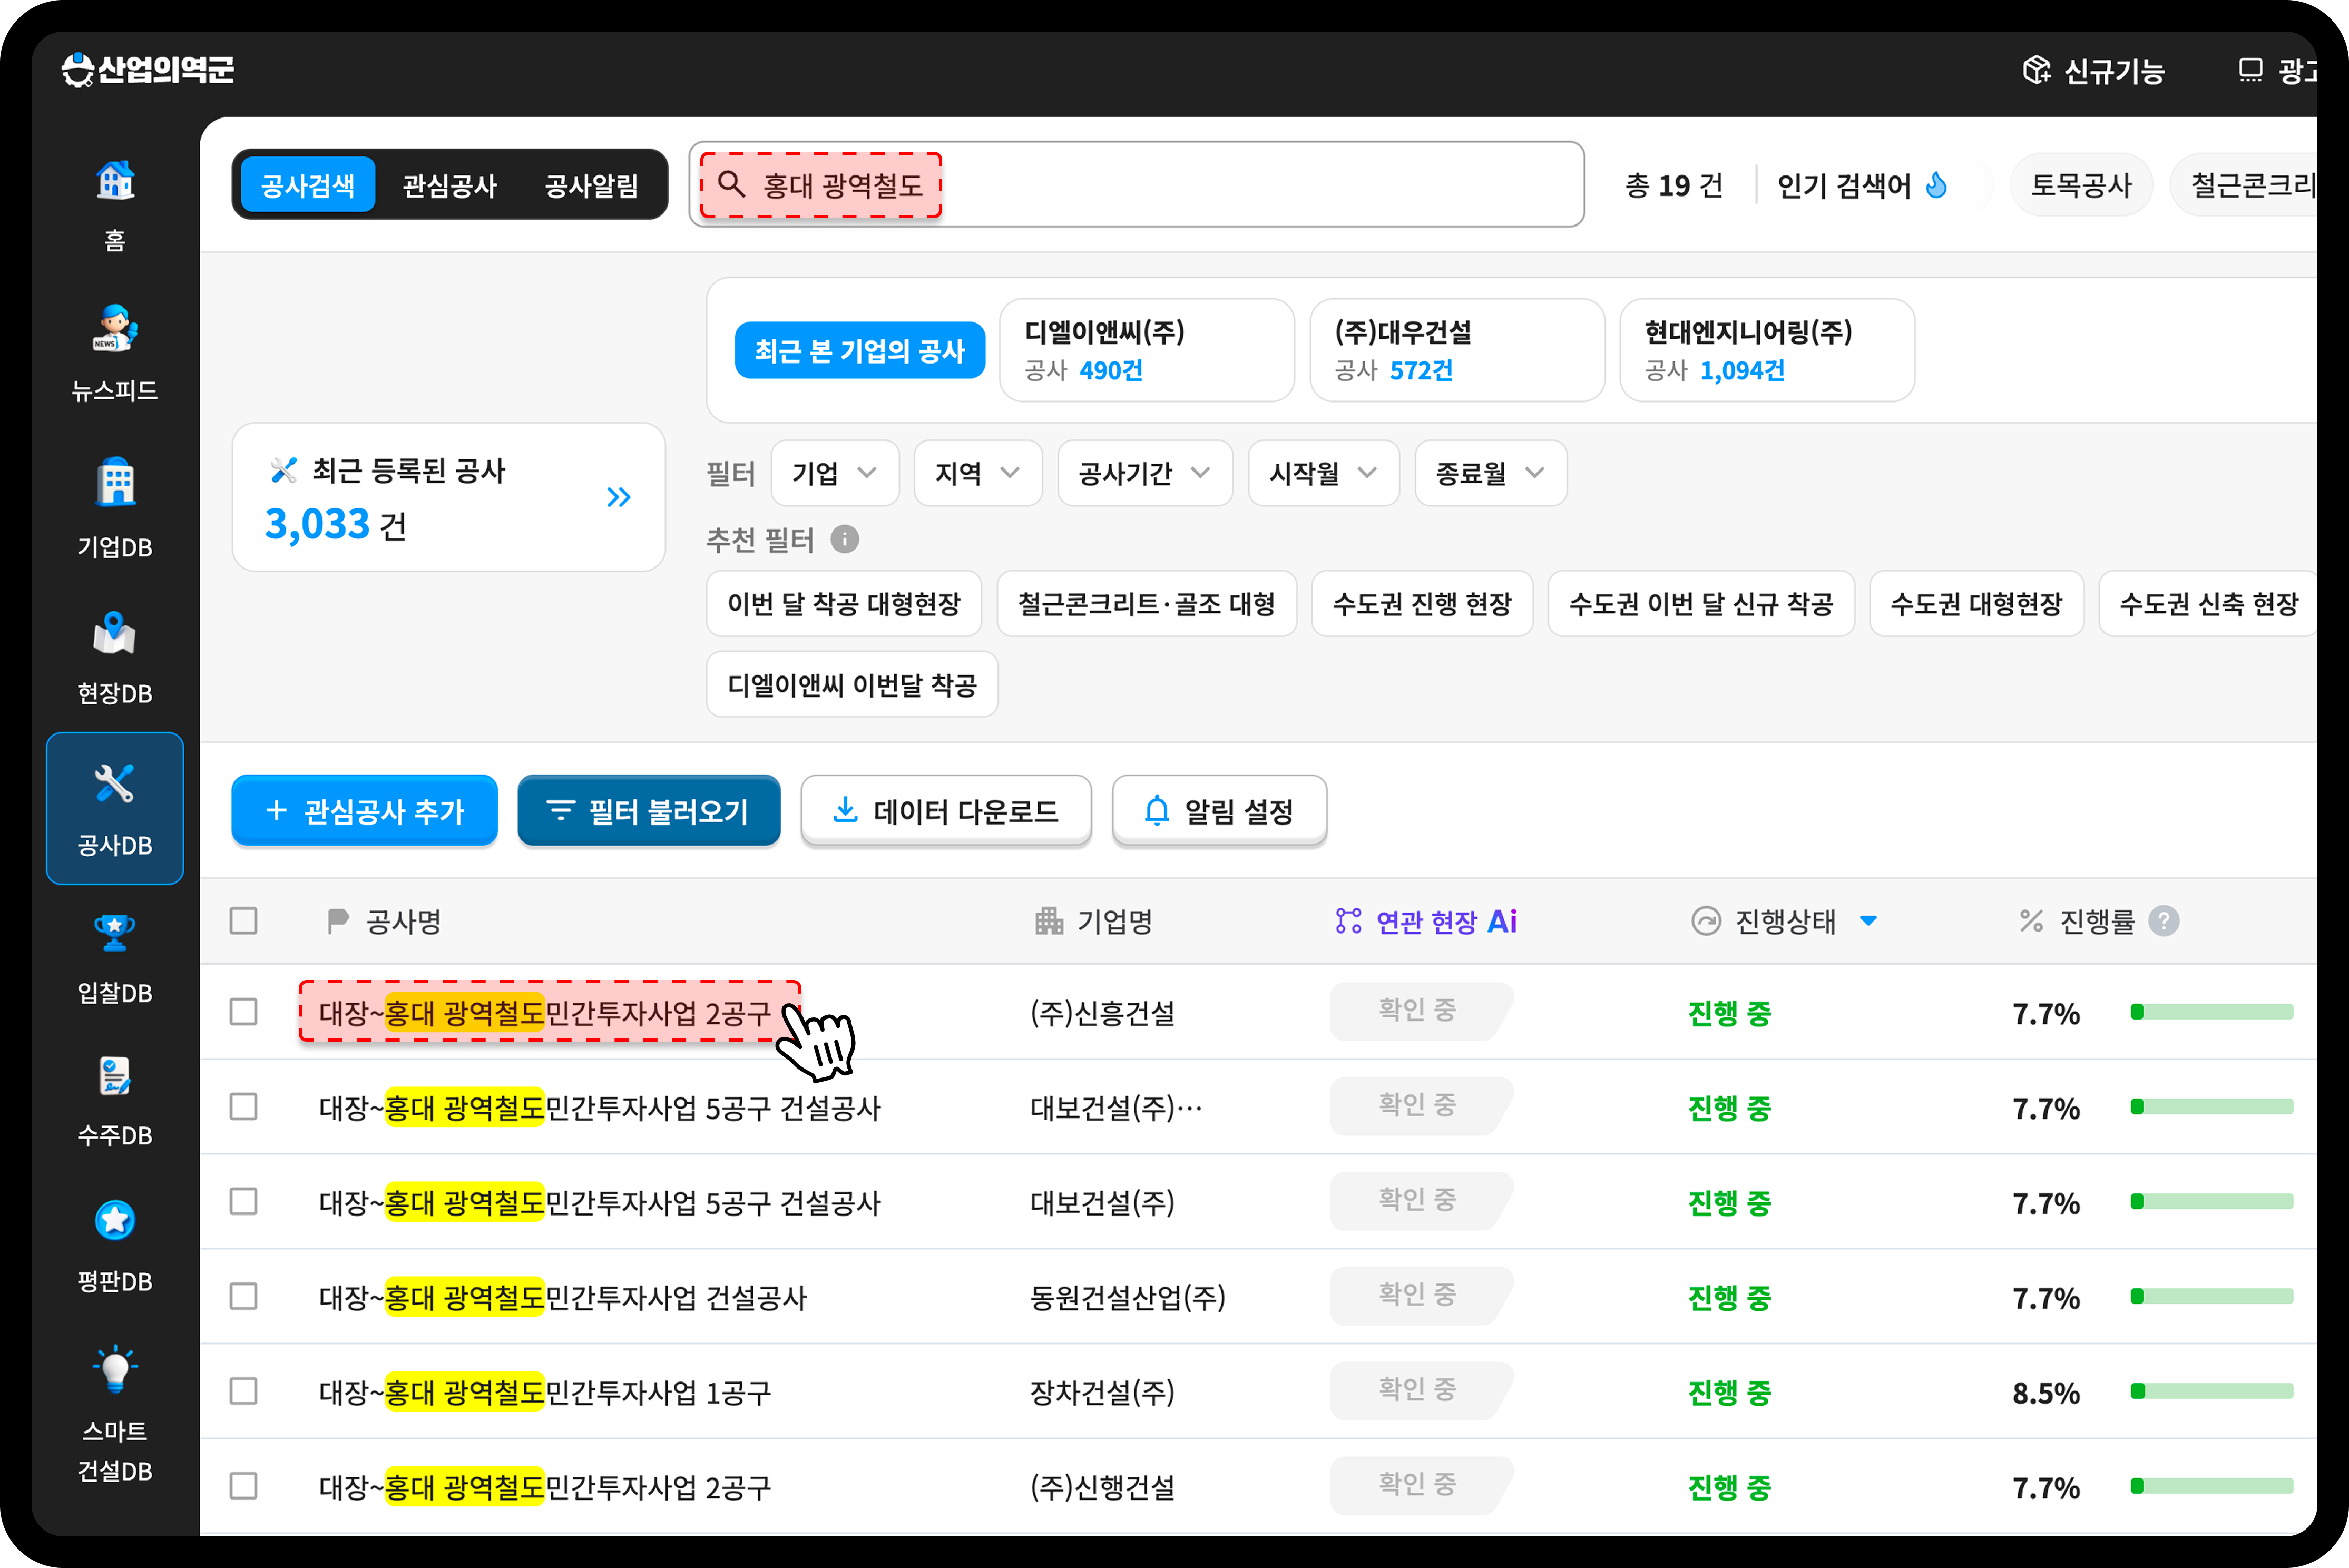This screenshot has height=1568, width=2349.
Task: Expand the 기업 filter dropdown
Action: [835, 473]
